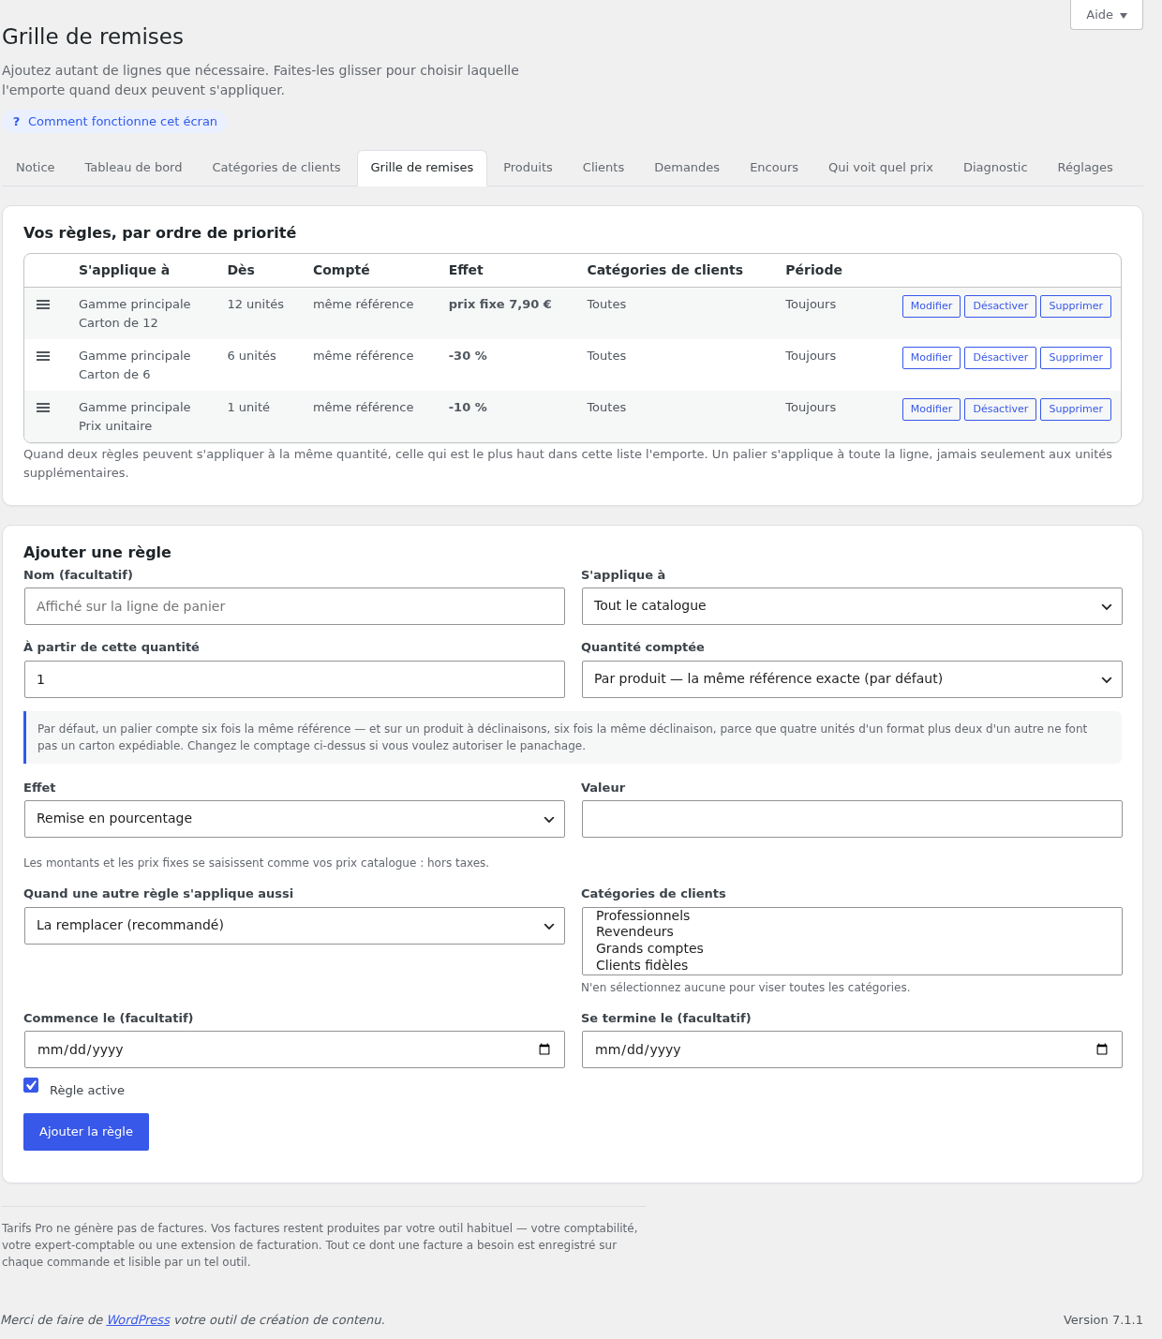The width and height of the screenshot is (1162, 1339).
Task: Click the 'prix fixe 7,90 €' cell
Action: [500, 305]
